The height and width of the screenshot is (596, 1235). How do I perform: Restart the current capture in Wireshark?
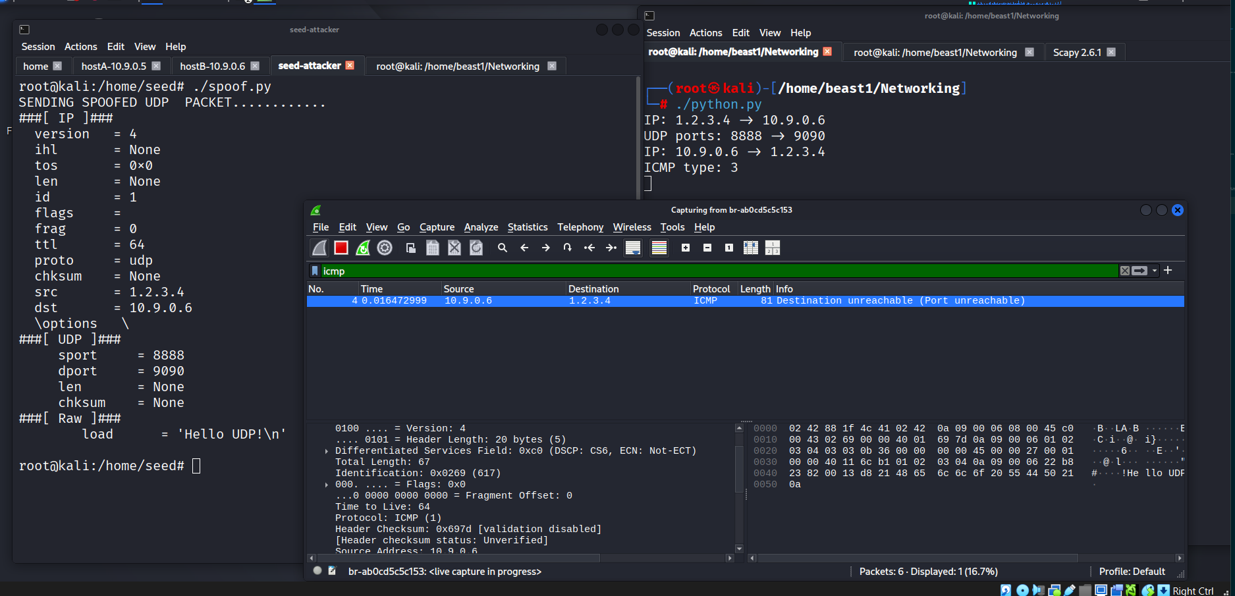[x=363, y=248]
